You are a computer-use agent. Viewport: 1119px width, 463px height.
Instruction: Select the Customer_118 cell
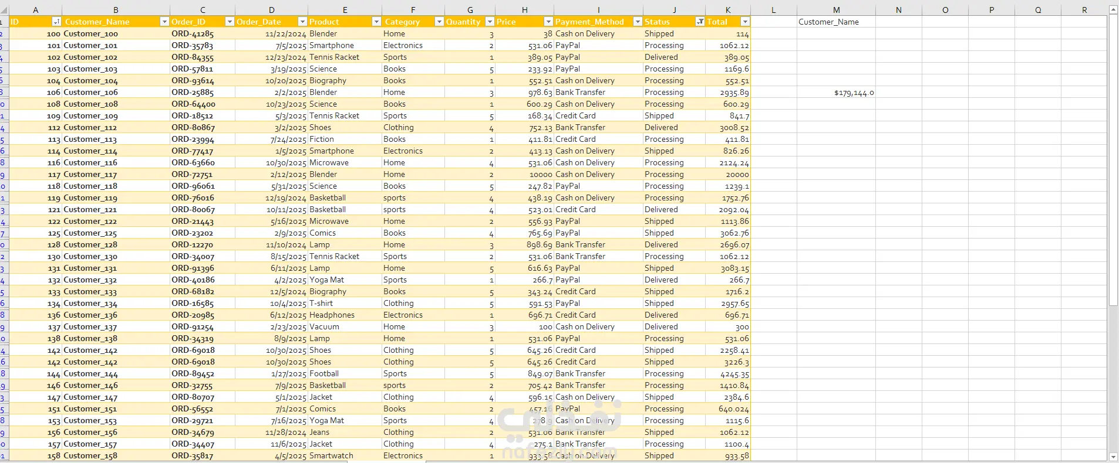pos(116,186)
